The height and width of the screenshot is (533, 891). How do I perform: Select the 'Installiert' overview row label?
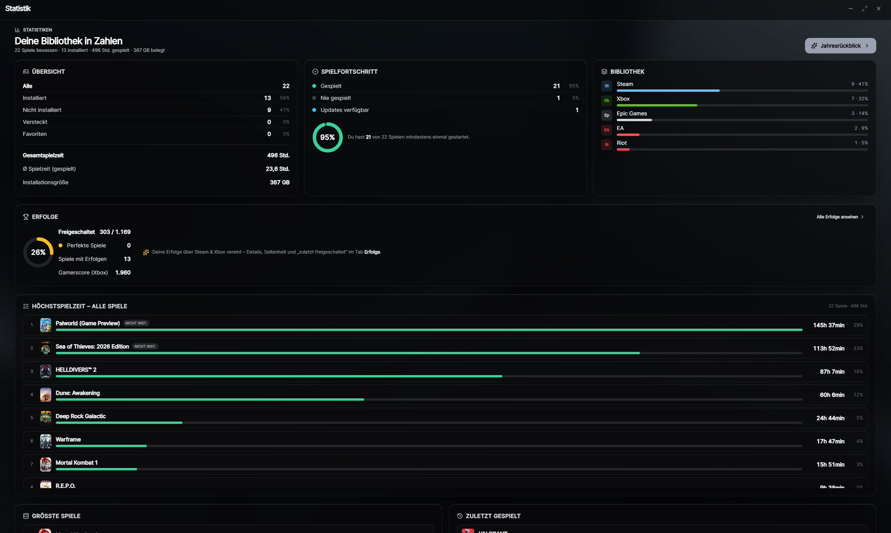(x=34, y=98)
